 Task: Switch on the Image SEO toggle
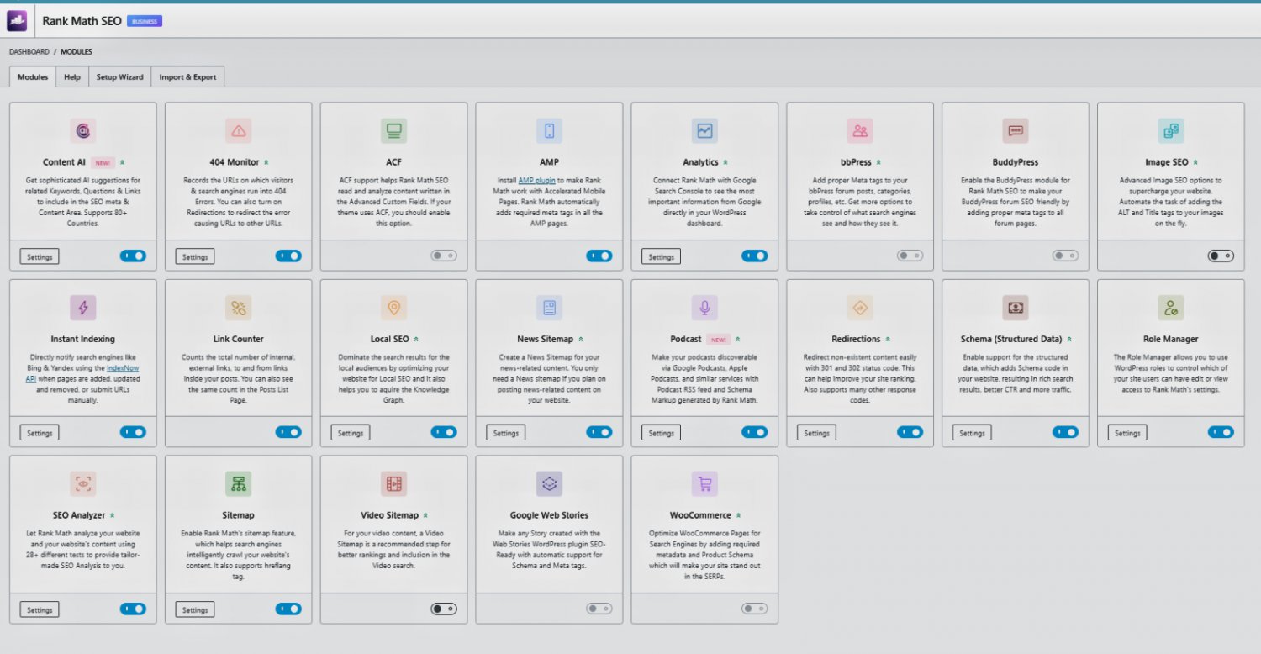coord(1221,256)
